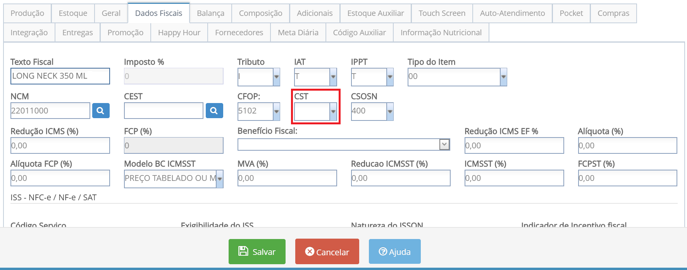Open the Composição tab

(260, 13)
